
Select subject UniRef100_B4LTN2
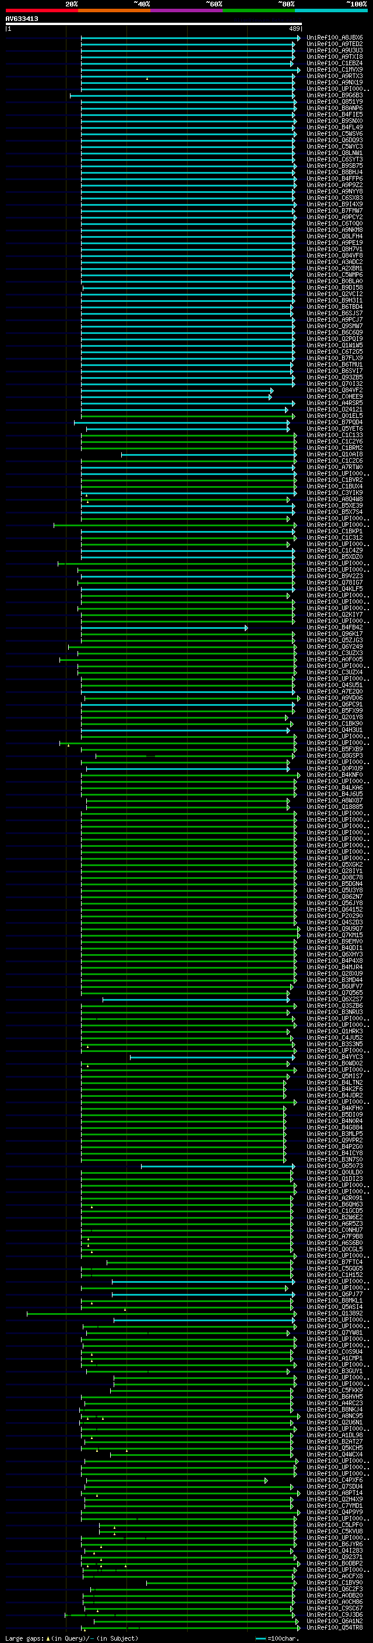(334, 1083)
